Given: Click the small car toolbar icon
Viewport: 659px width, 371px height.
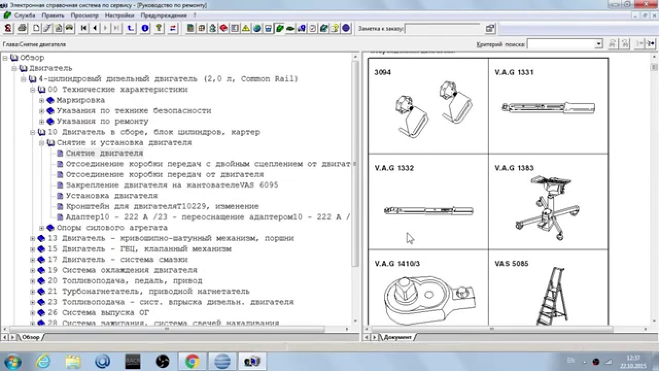Looking at the screenshot, I should [69, 28].
